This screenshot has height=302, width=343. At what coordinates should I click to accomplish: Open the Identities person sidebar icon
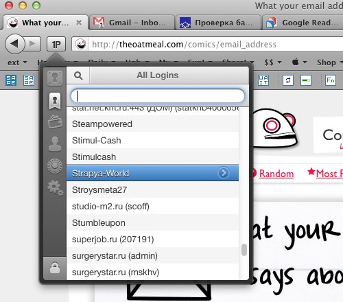(x=55, y=143)
